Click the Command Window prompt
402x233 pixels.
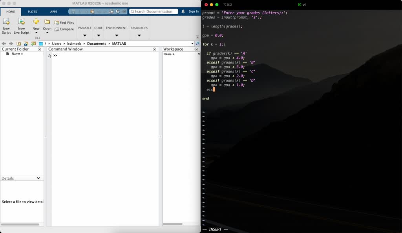[x=55, y=56]
